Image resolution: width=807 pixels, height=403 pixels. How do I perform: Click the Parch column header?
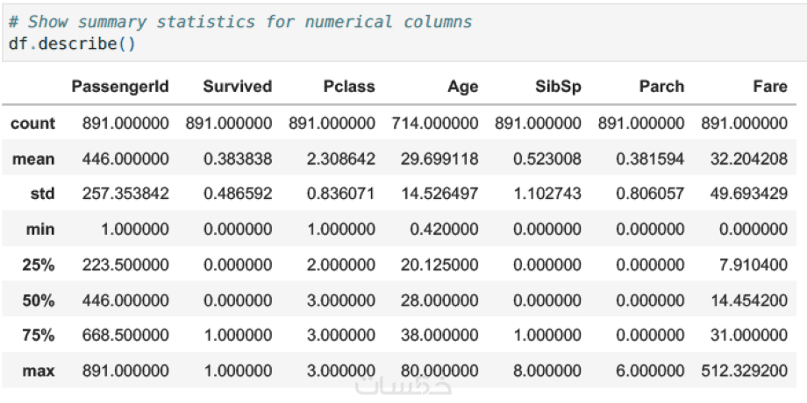point(661,87)
